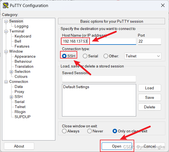Viewport: 169px width, 152px height.
Task: Click the Cancel button
Action: click(150, 146)
